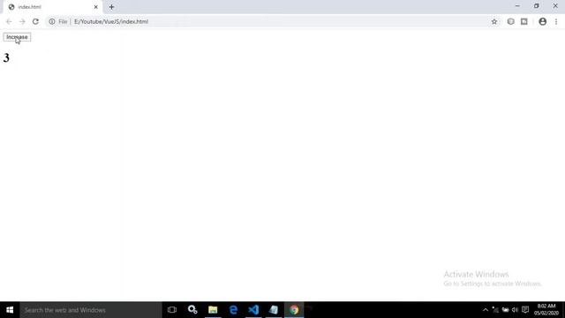Open the Chrome profile menu
Screen dimensions: 565x318
coord(542,21)
